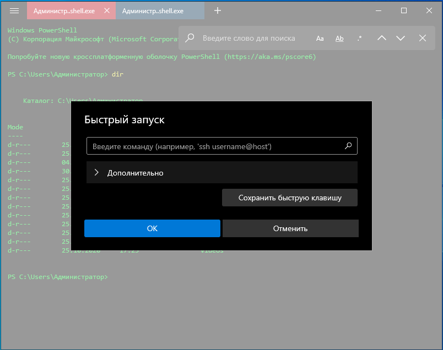443x350 pixels.
Task: Click the Отменить button
Action: tap(290, 228)
